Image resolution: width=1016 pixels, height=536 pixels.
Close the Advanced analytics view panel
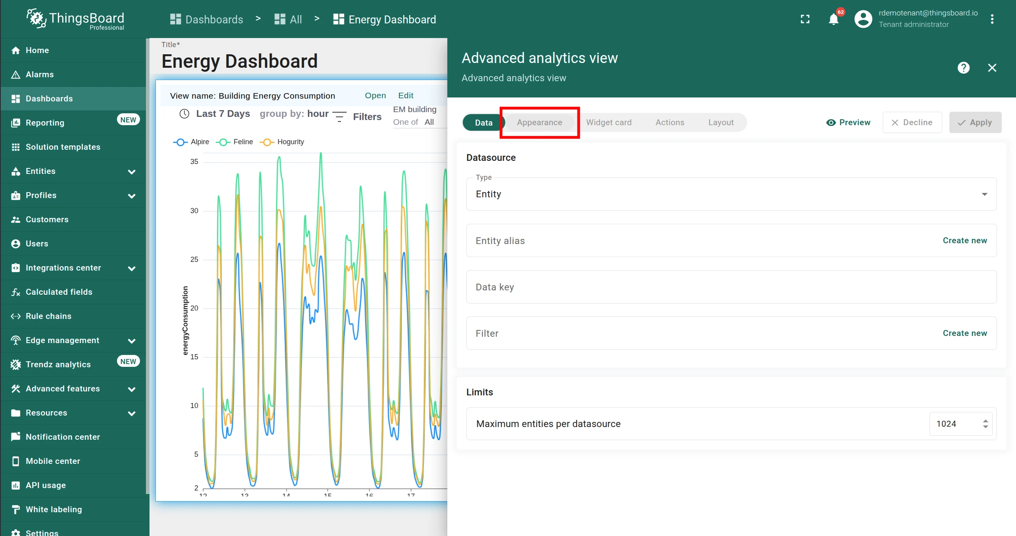992,68
